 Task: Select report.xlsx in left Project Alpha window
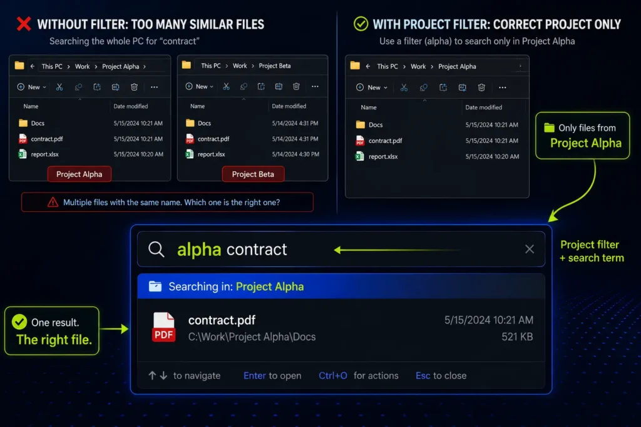point(90,154)
